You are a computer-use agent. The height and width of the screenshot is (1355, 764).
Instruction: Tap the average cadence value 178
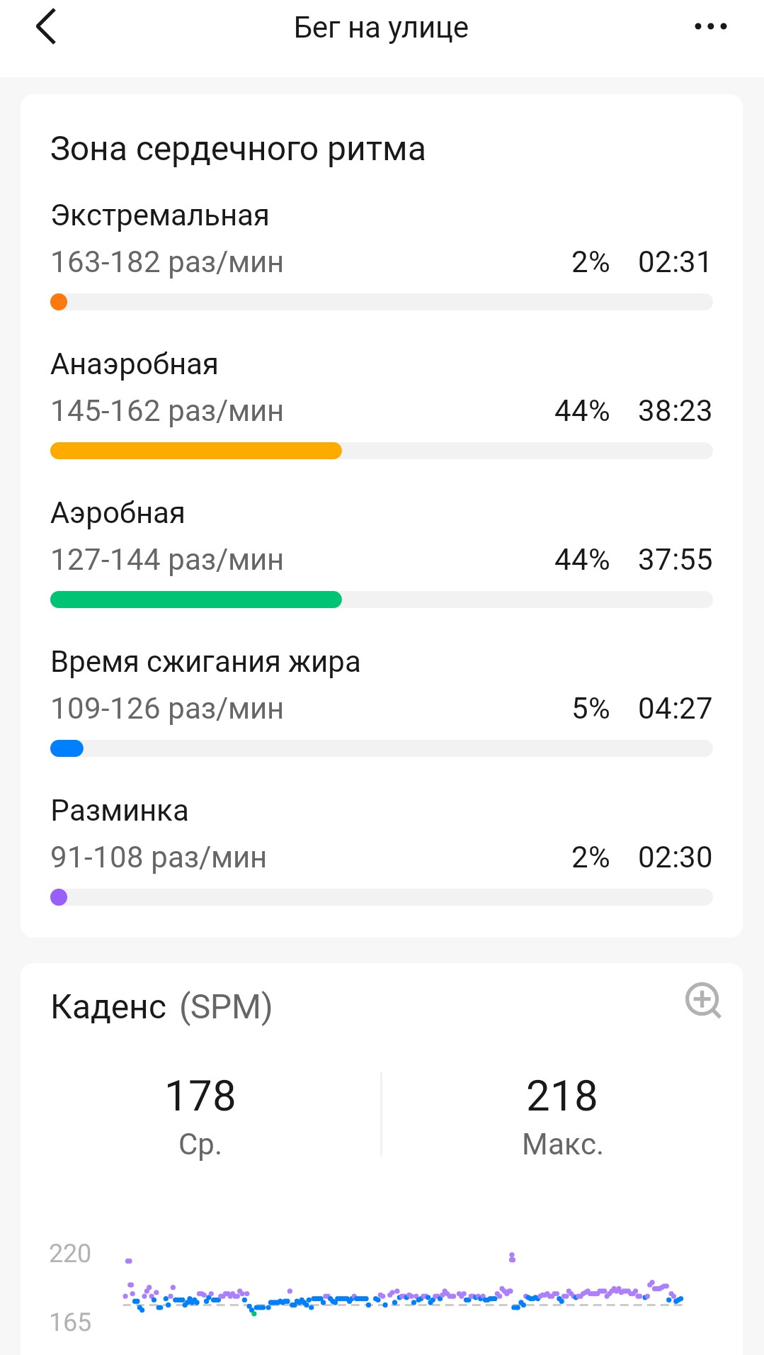tap(200, 1096)
